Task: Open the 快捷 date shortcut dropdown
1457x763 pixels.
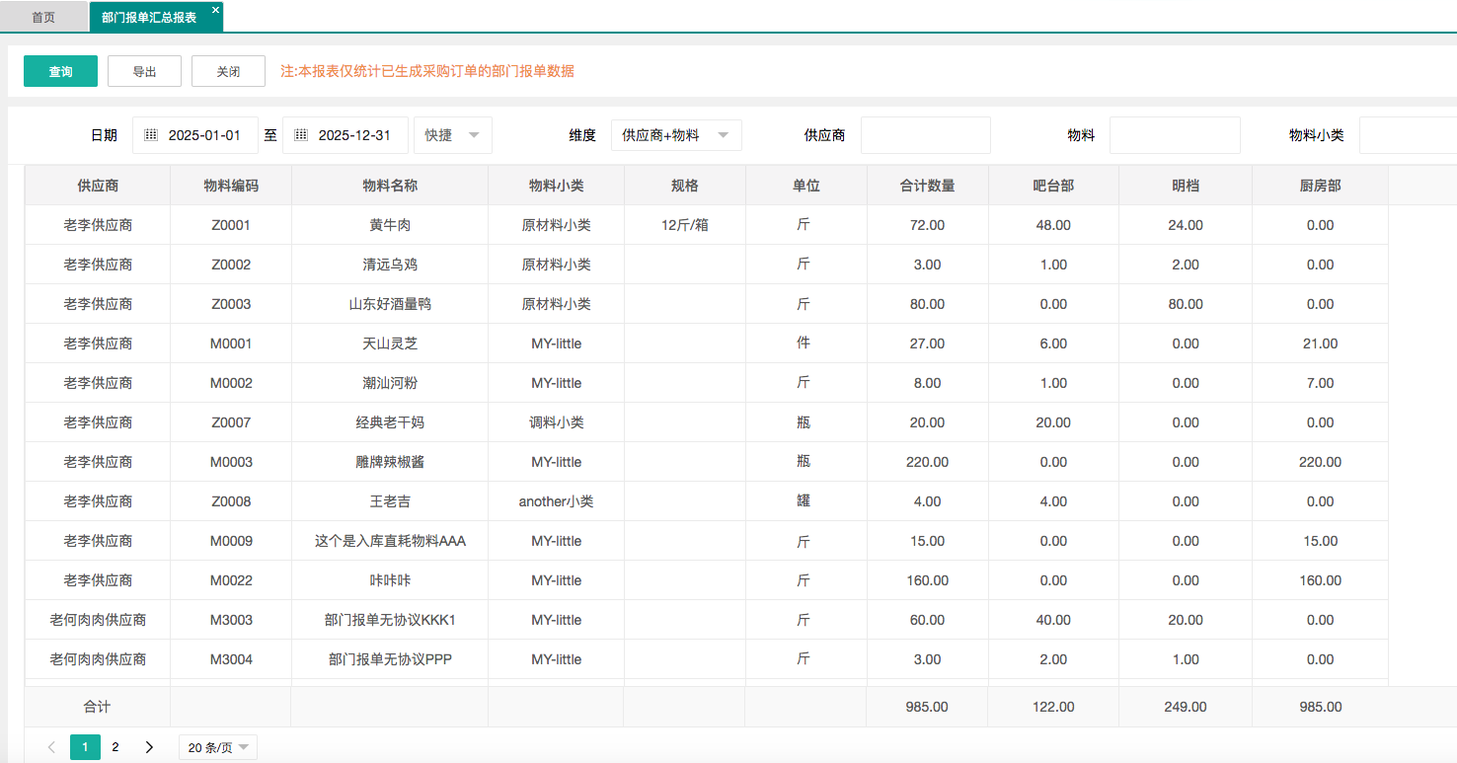Action: [x=453, y=135]
